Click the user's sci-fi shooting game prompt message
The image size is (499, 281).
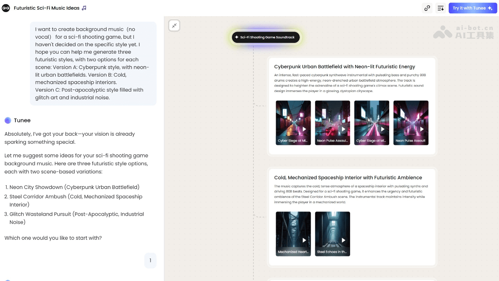click(x=93, y=63)
